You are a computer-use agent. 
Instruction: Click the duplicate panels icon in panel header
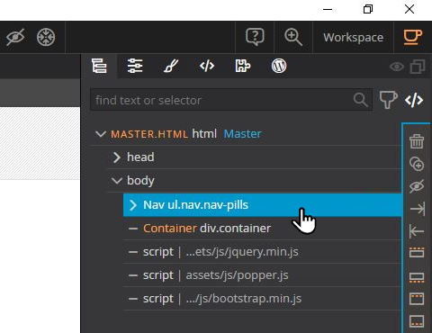tap(418, 67)
